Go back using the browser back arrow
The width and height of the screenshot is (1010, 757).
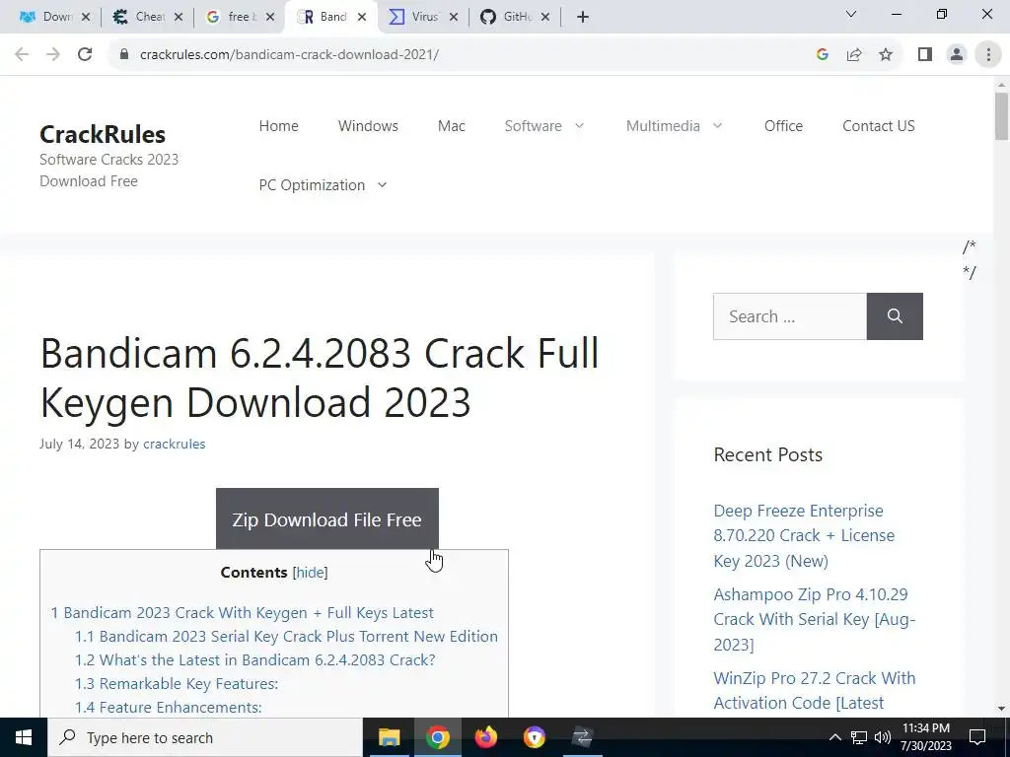(22, 55)
